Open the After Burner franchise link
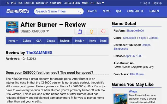The width and height of the screenshot is (167, 104). [x=137, y=74]
